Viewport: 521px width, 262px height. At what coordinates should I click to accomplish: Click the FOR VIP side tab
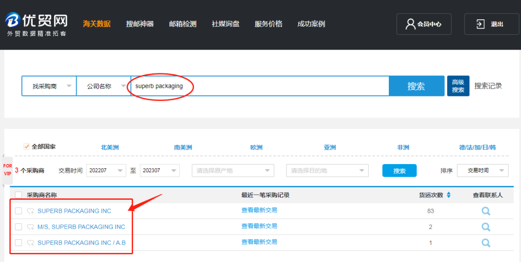(x=8, y=169)
